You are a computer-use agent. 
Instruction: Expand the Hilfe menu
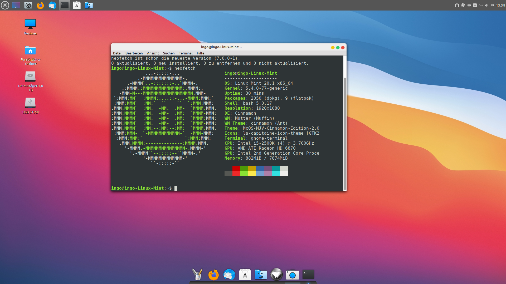(200, 53)
